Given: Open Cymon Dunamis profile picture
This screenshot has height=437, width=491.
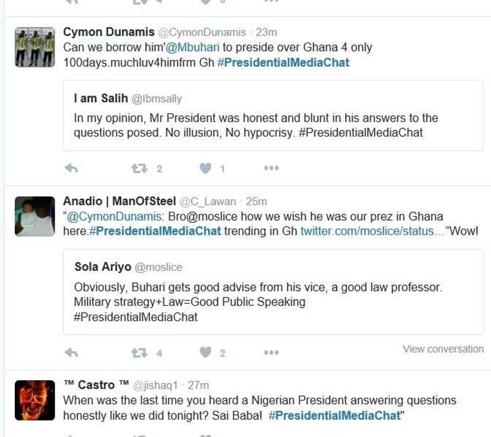Looking at the screenshot, I should 35,47.
